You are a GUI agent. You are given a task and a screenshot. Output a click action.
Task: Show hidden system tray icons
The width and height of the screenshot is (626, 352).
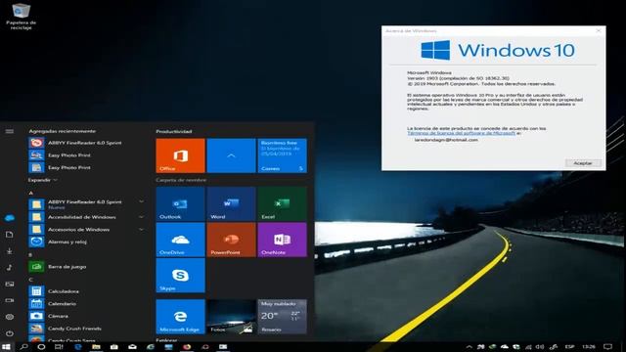[469, 347]
